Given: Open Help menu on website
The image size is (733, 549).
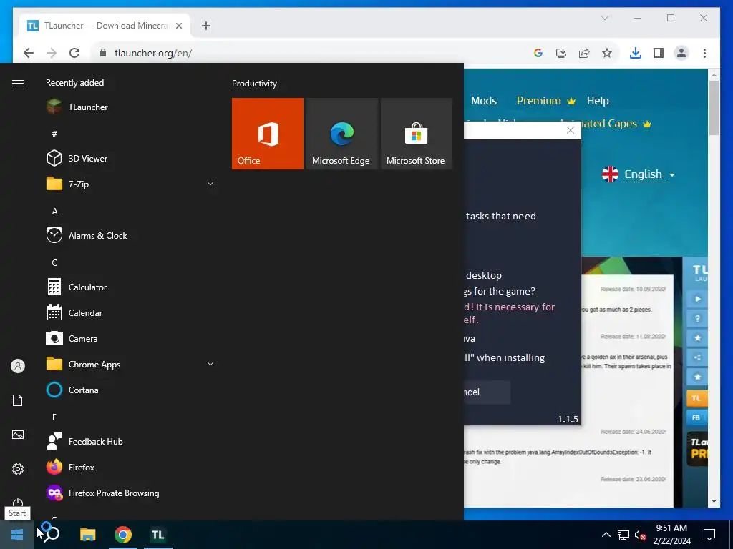Looking at the screenshot, I should (598, 101).
